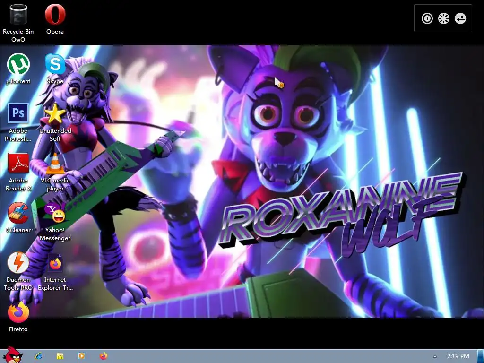The image size is (484, 363).
Task: Open Yahoo! Messenger shortcut
Action: 55,222
